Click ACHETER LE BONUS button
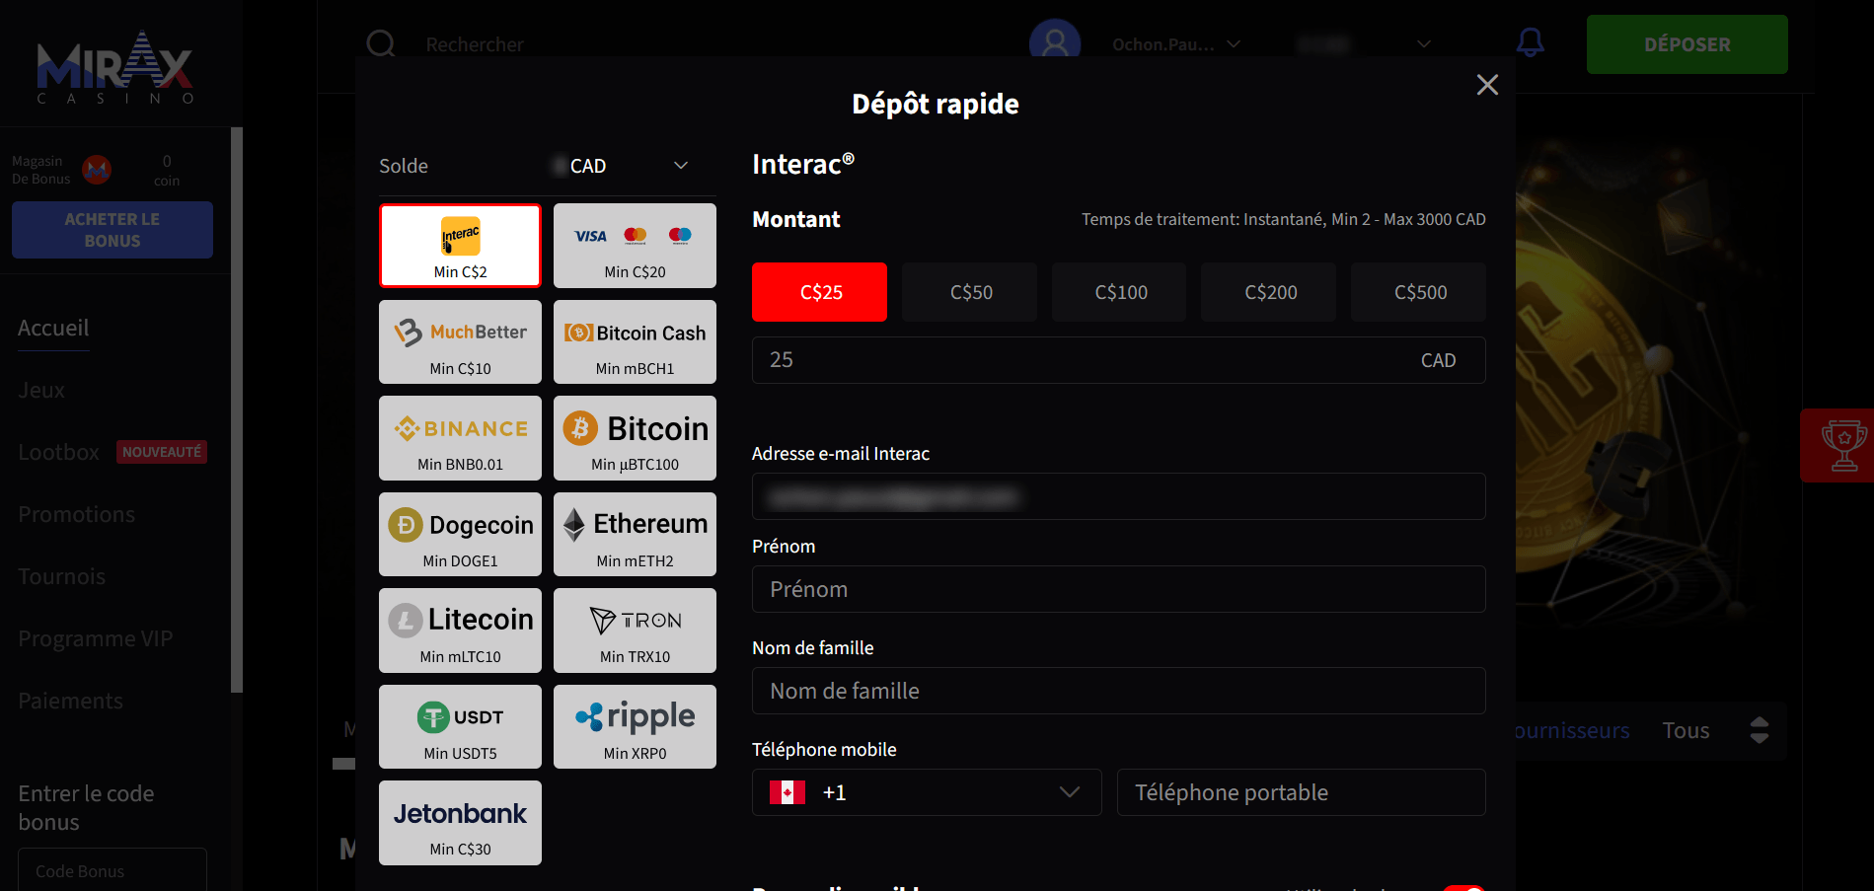 pyautogui.click(x=112, y=230)
